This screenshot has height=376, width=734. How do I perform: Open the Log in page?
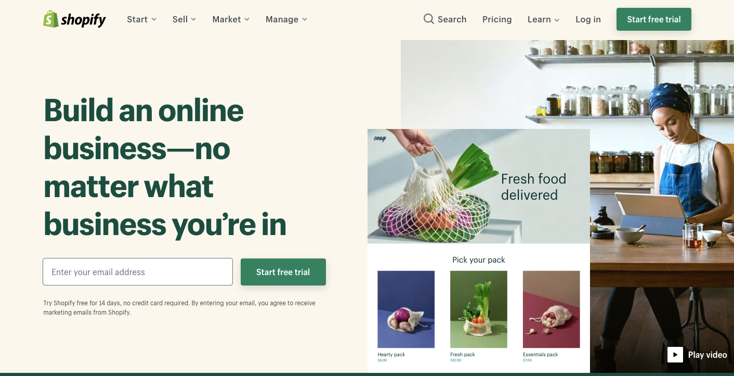point(588,19)
